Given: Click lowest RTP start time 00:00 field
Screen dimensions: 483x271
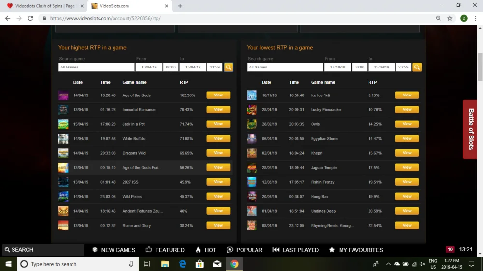Looking at the screenshot, I should 359,67.
